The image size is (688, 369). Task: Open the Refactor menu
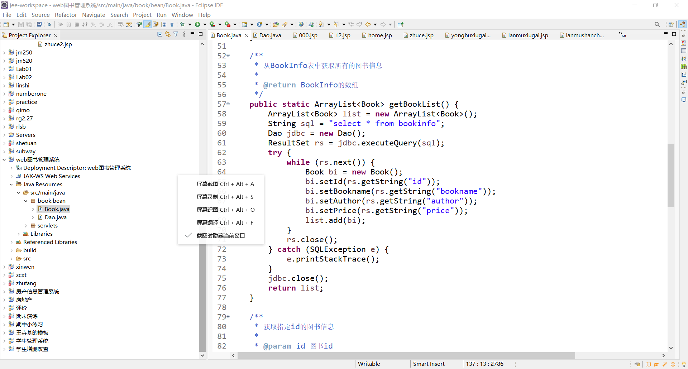[66, 15]
